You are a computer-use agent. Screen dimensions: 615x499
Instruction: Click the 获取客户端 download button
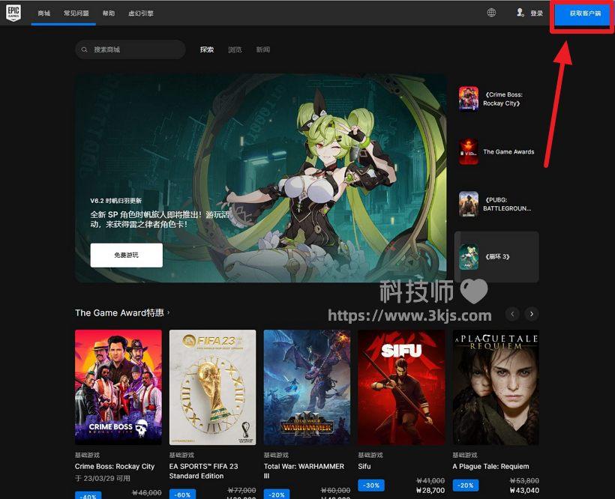pos(583,13)
